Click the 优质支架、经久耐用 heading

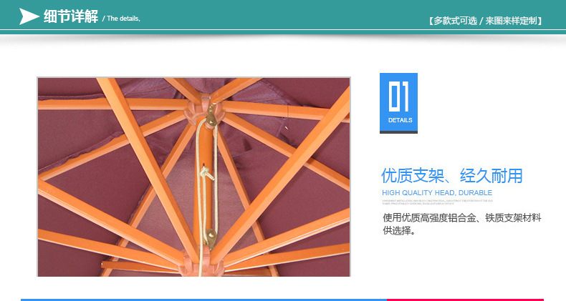[452, 176]
